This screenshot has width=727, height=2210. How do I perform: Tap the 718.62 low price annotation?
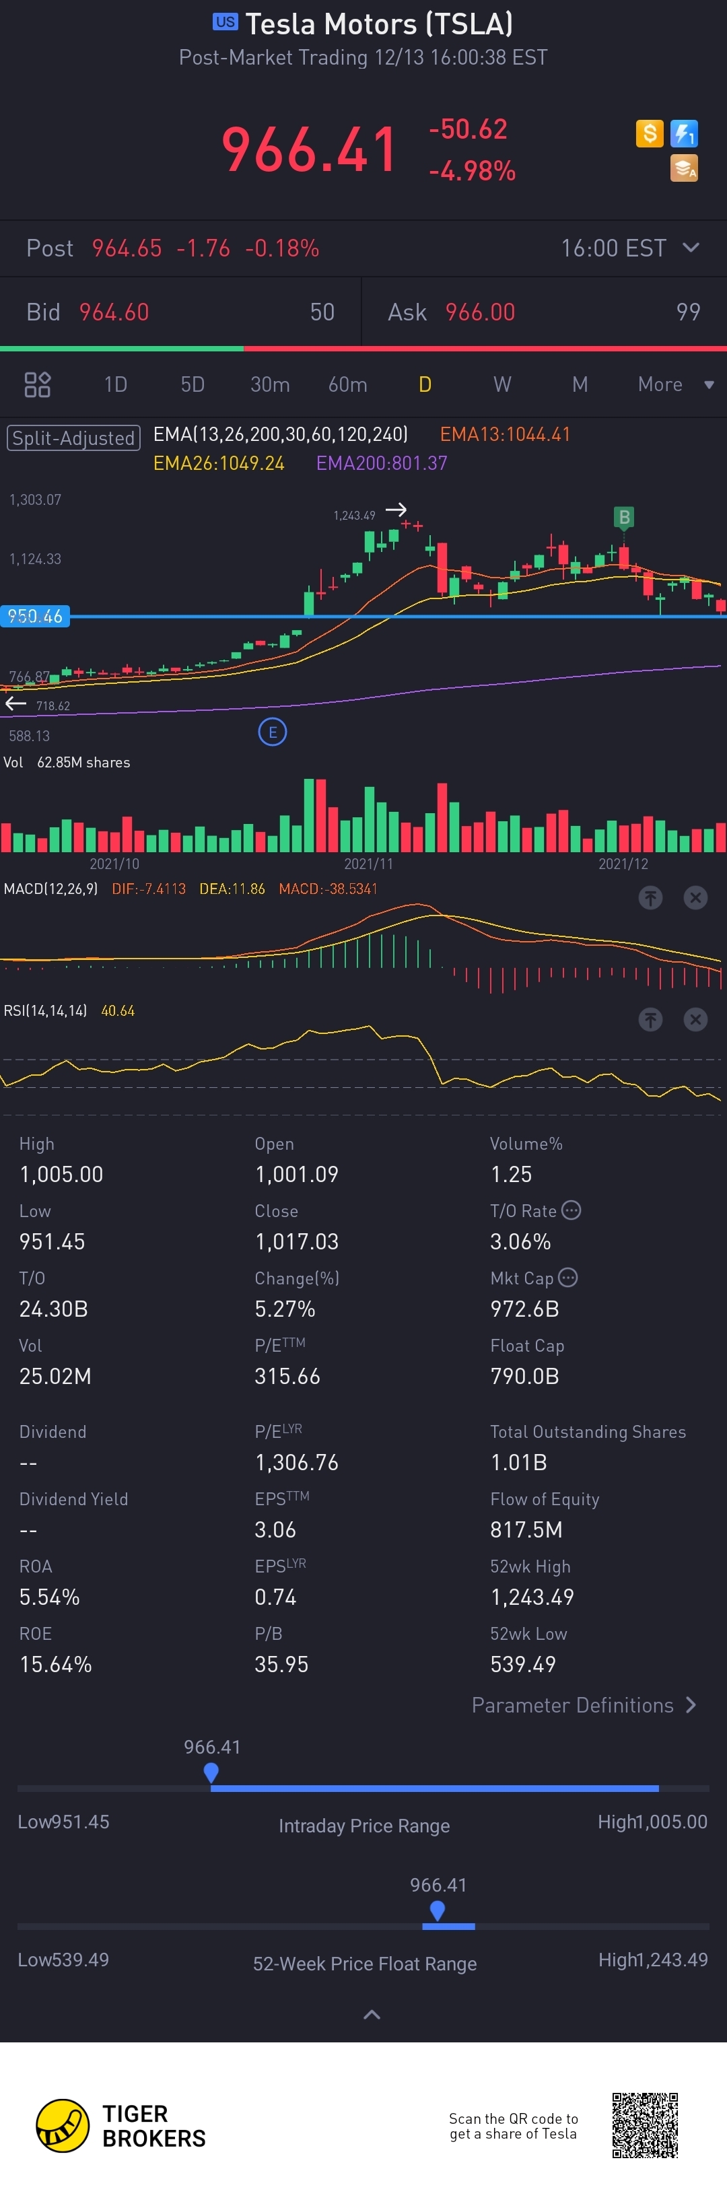click(x=53, y=706)
